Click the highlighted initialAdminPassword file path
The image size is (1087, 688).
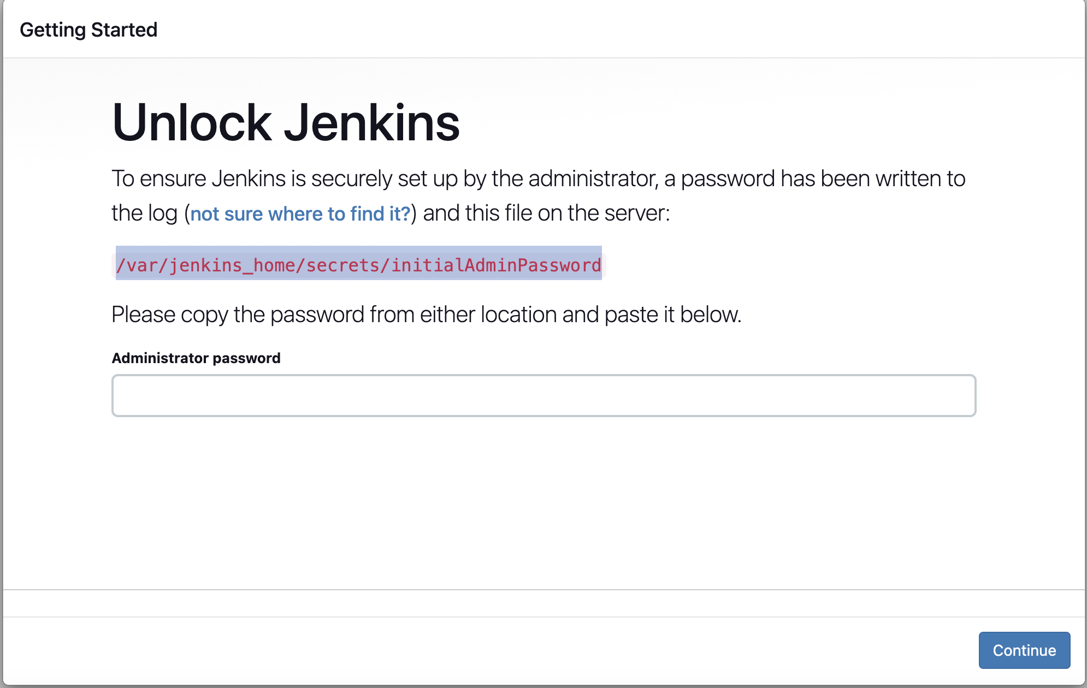click(358, 265)
